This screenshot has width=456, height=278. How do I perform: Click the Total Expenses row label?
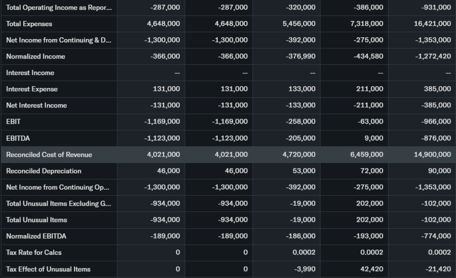[x=29, y=24]
